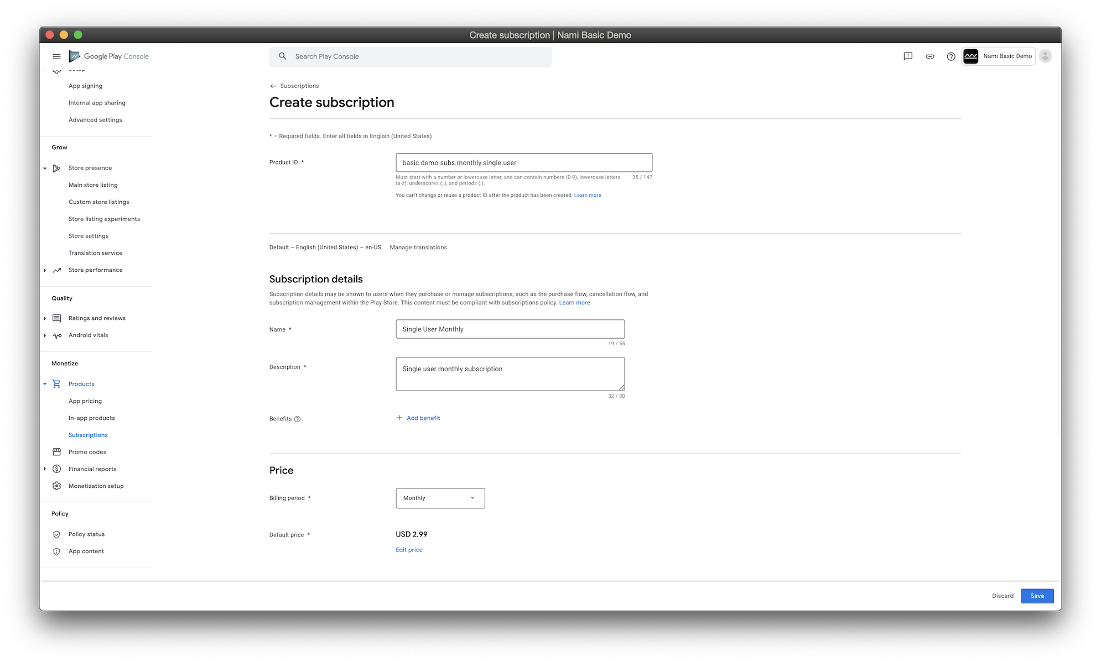This screenshot has width=1101, height=663.
Task: Click the Name input field
Action: (x=510, y=329)
